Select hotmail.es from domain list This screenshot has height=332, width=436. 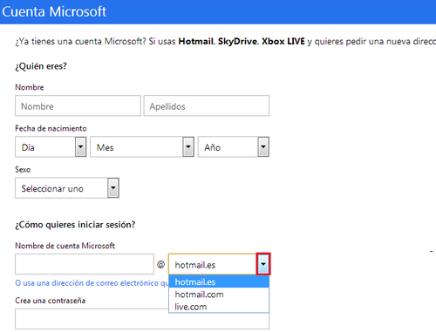219,281
